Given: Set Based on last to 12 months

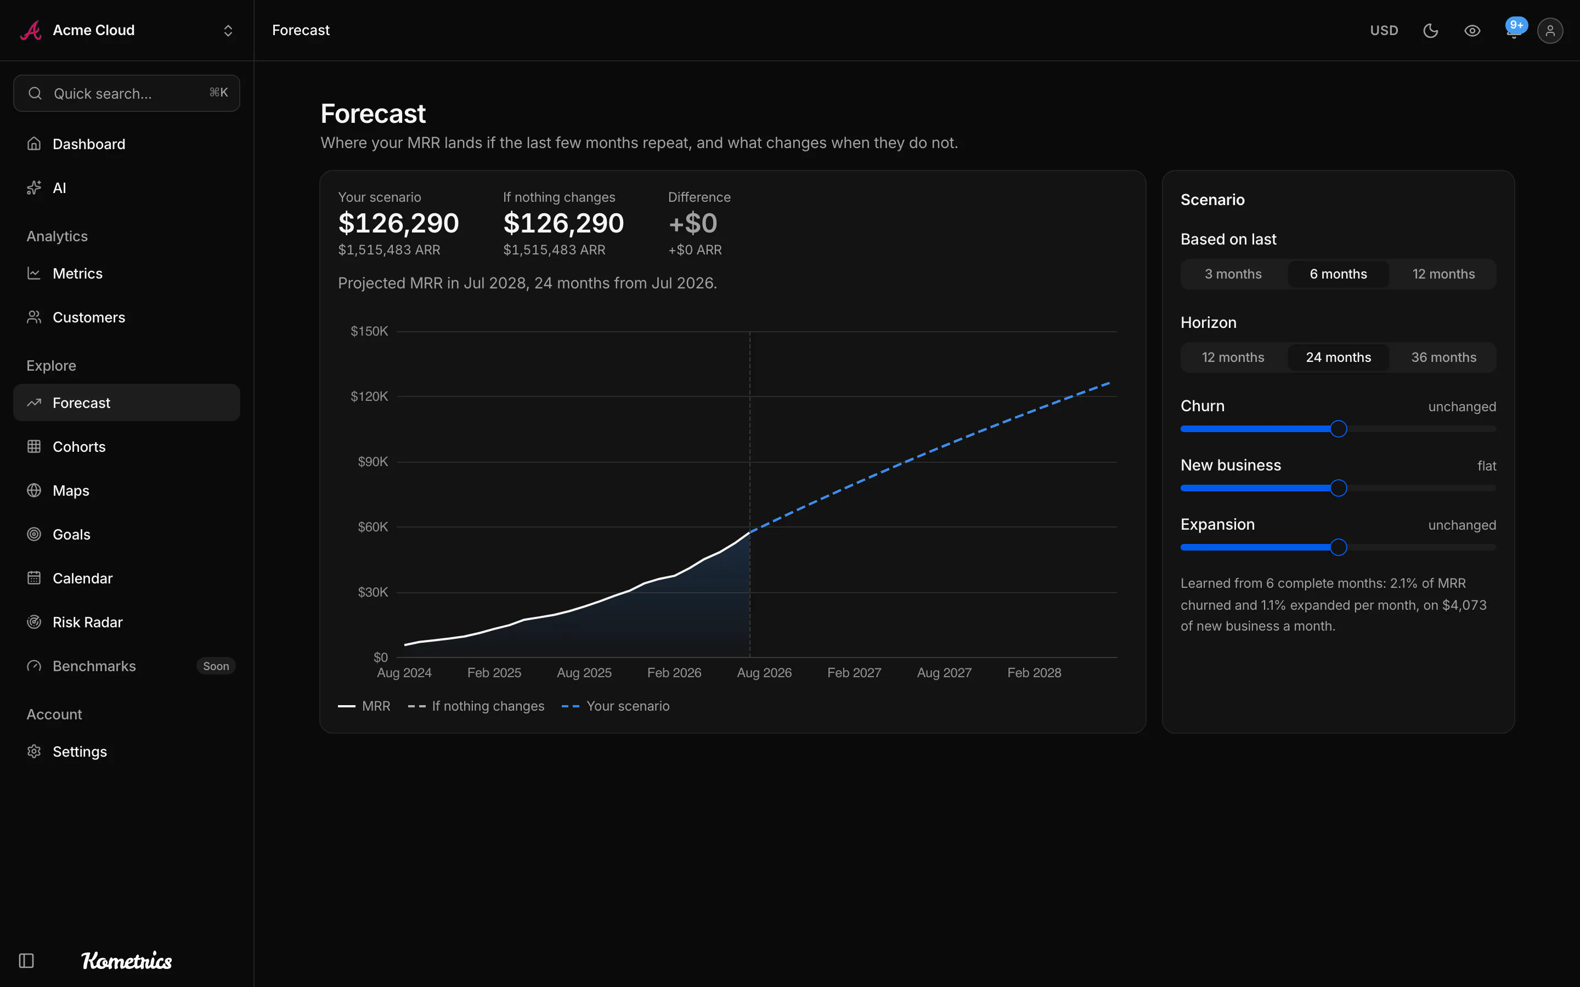Looking at the screenshot, I should tap(1443, 274).
